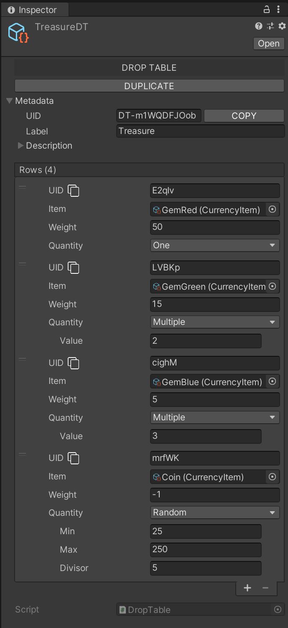Copy the UID of row mrfWK
Image resolution: width=288 pixels, height=628 pixels.
click(x=74, y=458)
